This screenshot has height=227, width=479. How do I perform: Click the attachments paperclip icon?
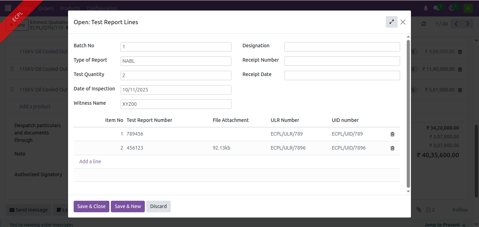coord(418,210)
